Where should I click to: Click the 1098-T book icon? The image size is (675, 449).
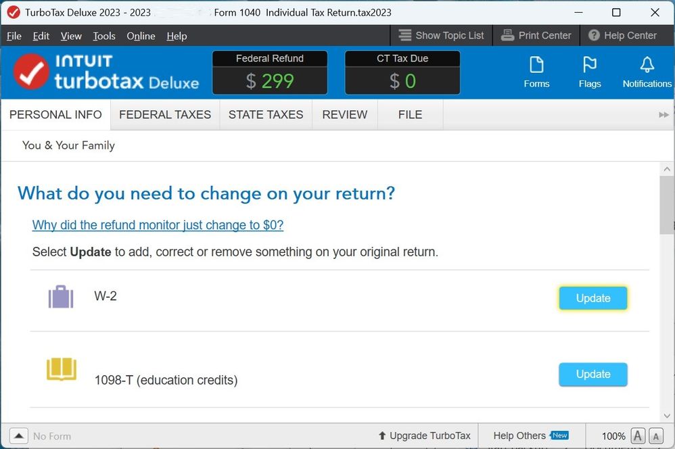tap(62, 369)
